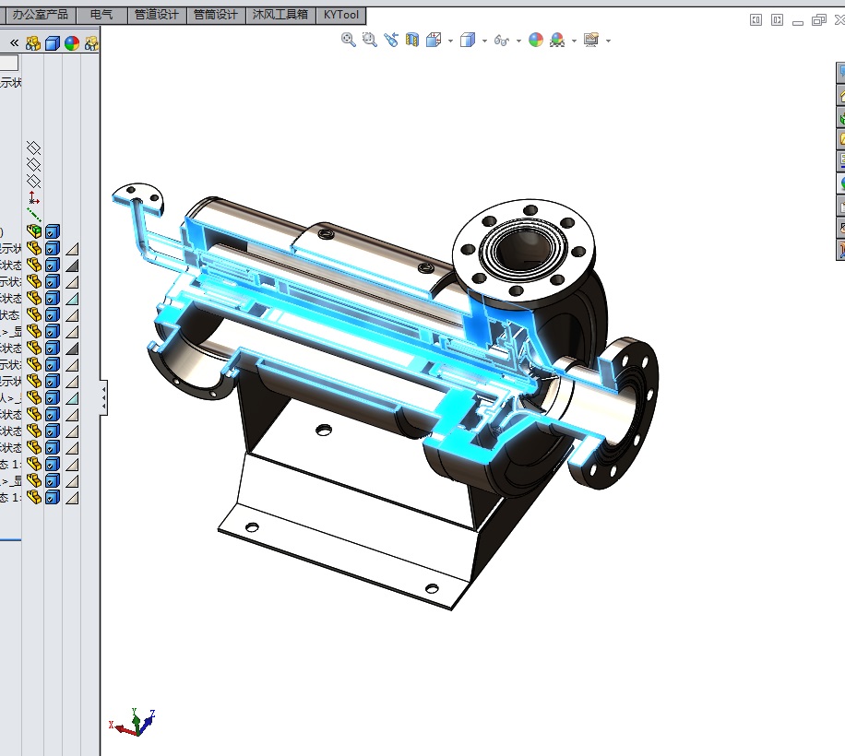Open the folder icon task pane tab
The image size is (845, 756).
tap(840, 139)
